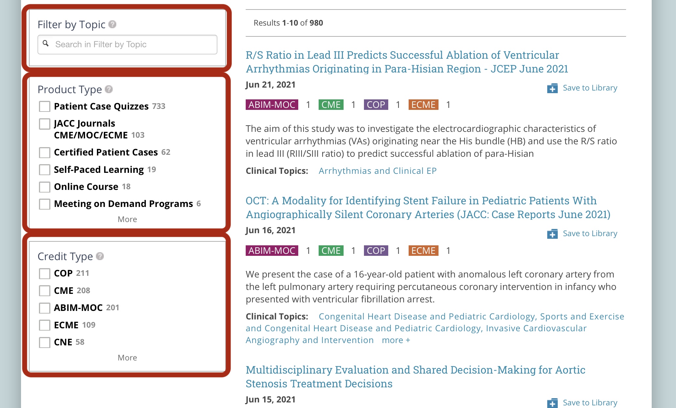
Task: Click purple COP badge on first result
Action: 376,105
